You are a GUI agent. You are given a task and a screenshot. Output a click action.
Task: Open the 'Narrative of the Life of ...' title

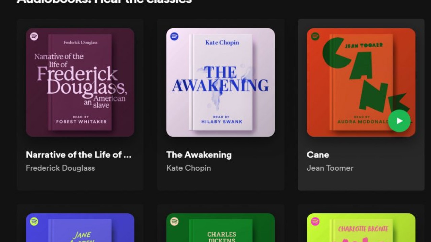[78, 155]
